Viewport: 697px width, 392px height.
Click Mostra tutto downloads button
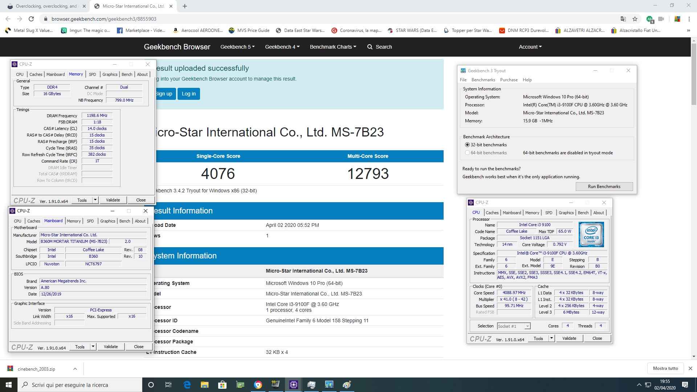coord(665,368)
